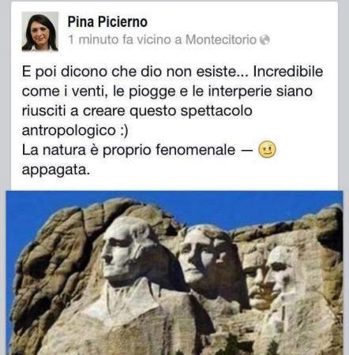349x355 pixels.
Task: Click the globe public-privacy icon
Action: [x=265, y=40]
